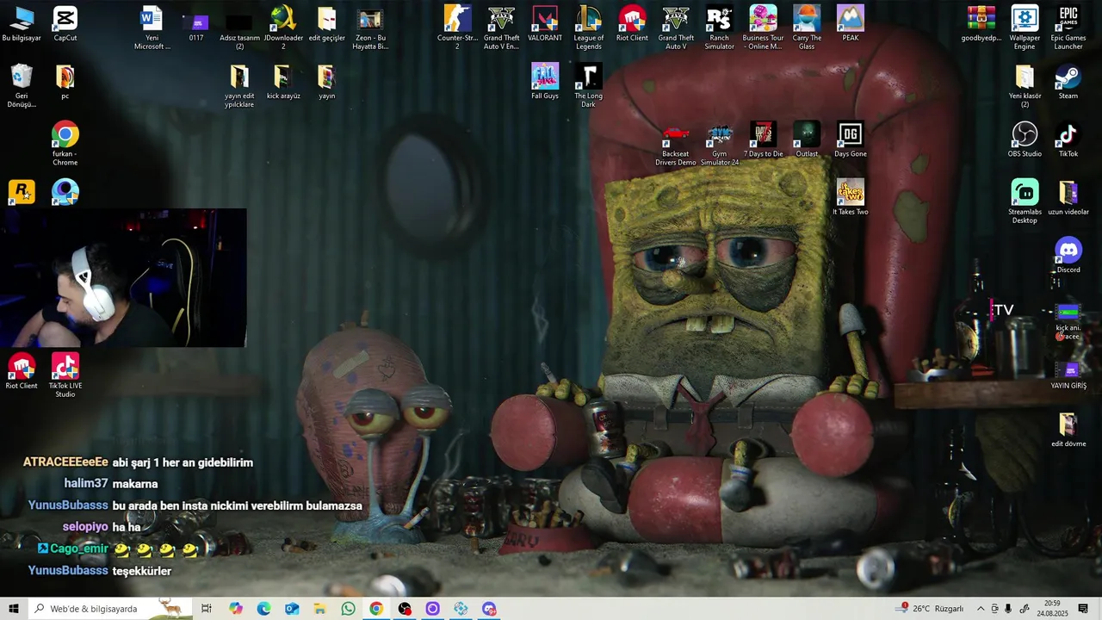The width and height of the screenshot is (1102, 620).
Task: Select the Geri Dönüşüm recycle bin icon
Action: point(22,86)
